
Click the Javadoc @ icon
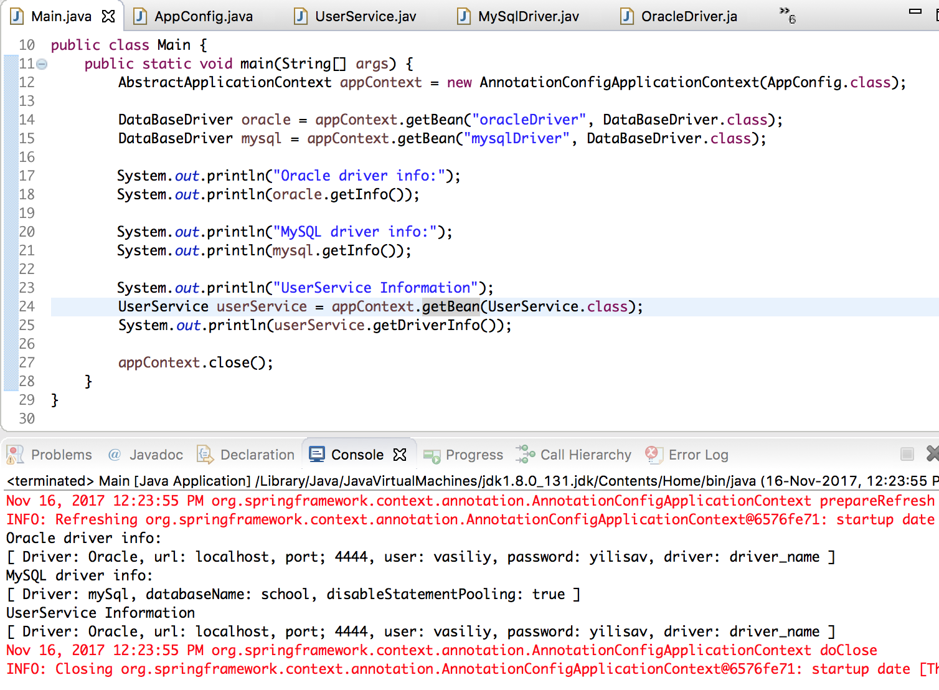pyautogui.click(x=115, y=455)
